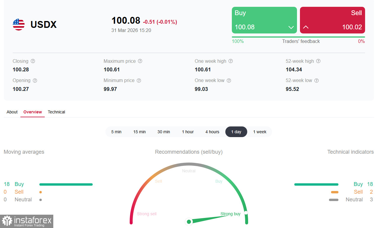Open the help icon next to 52-week high
This screenshot has height=228, width=379.
(318, 61)
